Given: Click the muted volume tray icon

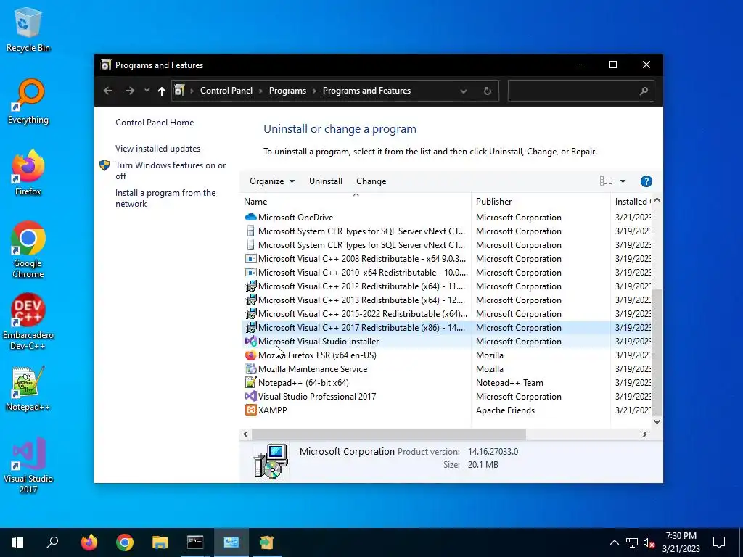Looking at the screenshot, I should (649, 542).
